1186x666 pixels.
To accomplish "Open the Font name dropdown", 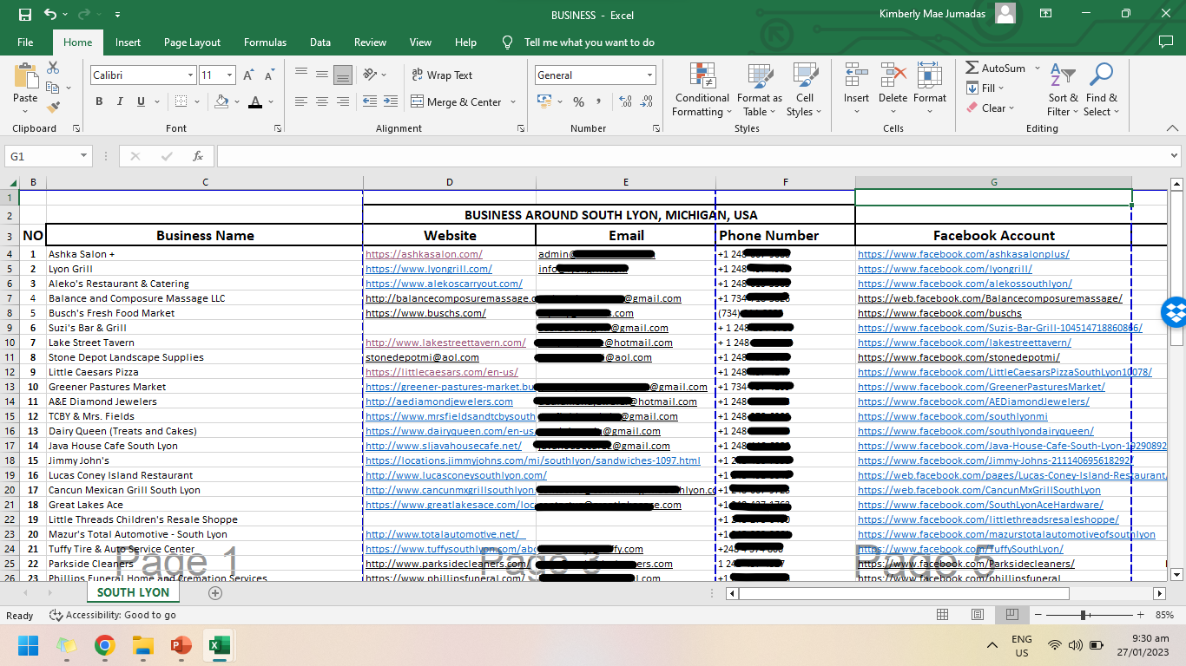I will [x=190, y=75].
